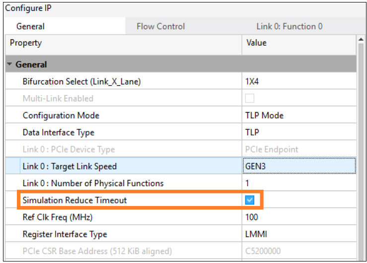Click Number of Physical Functions value field

click(x=299, y=183)
